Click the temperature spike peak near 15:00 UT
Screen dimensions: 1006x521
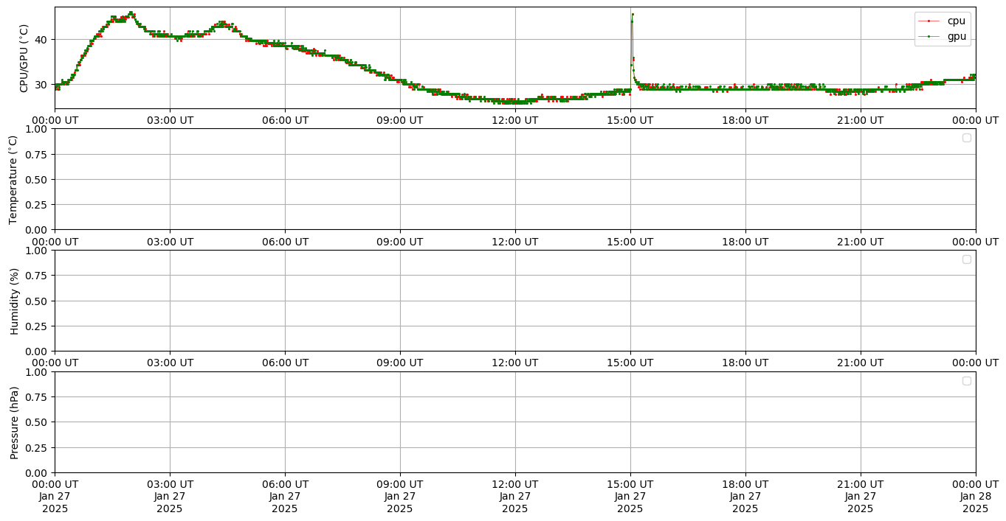[x=633, y=14]
